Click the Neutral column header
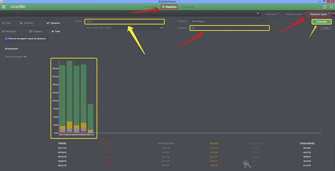This screenshot has width=335, height=171. point(214,143)
